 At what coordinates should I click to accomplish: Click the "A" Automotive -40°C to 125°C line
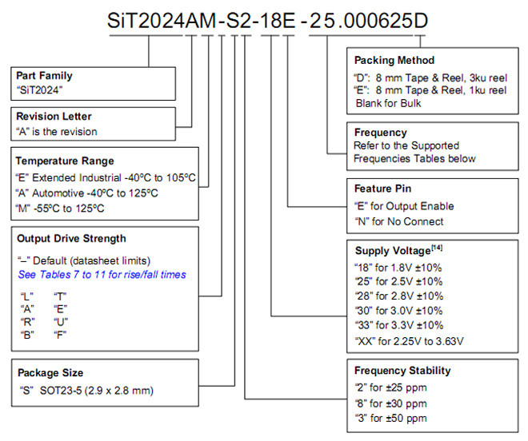[86, 193]
